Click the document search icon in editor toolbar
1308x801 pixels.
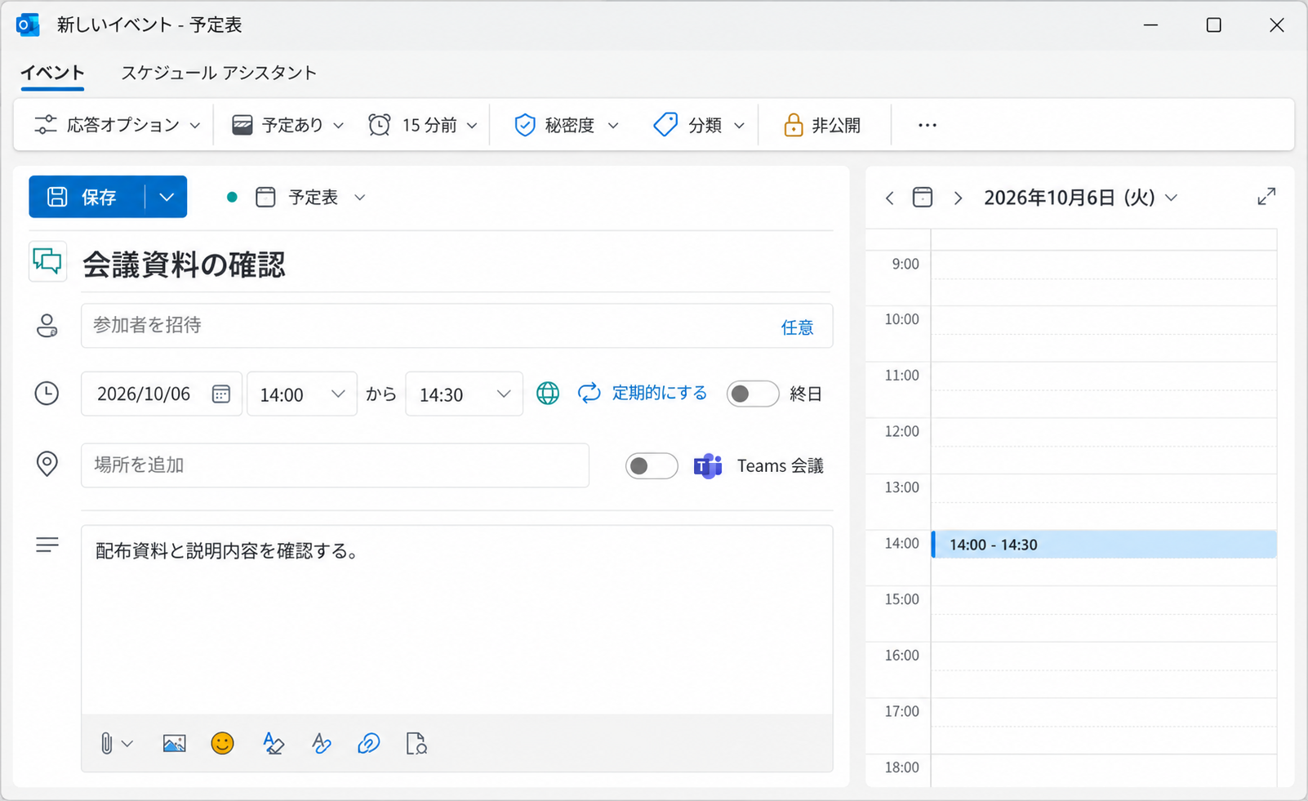coord(416,743)
